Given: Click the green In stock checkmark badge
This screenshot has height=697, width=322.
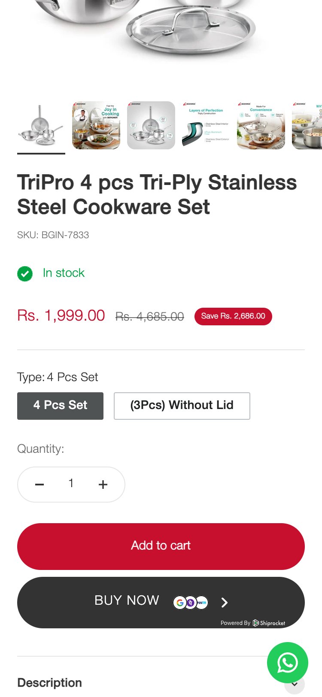Looking at the screenshot, I should tap(24, 273).
